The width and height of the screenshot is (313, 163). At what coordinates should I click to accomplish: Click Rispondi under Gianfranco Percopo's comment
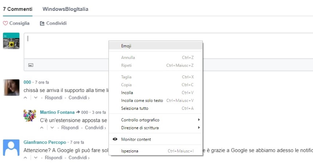[54, 158]
